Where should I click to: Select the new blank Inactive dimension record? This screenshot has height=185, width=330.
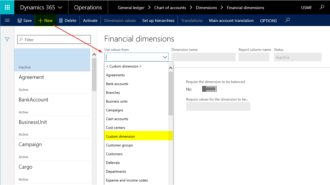tap(52, 60)
